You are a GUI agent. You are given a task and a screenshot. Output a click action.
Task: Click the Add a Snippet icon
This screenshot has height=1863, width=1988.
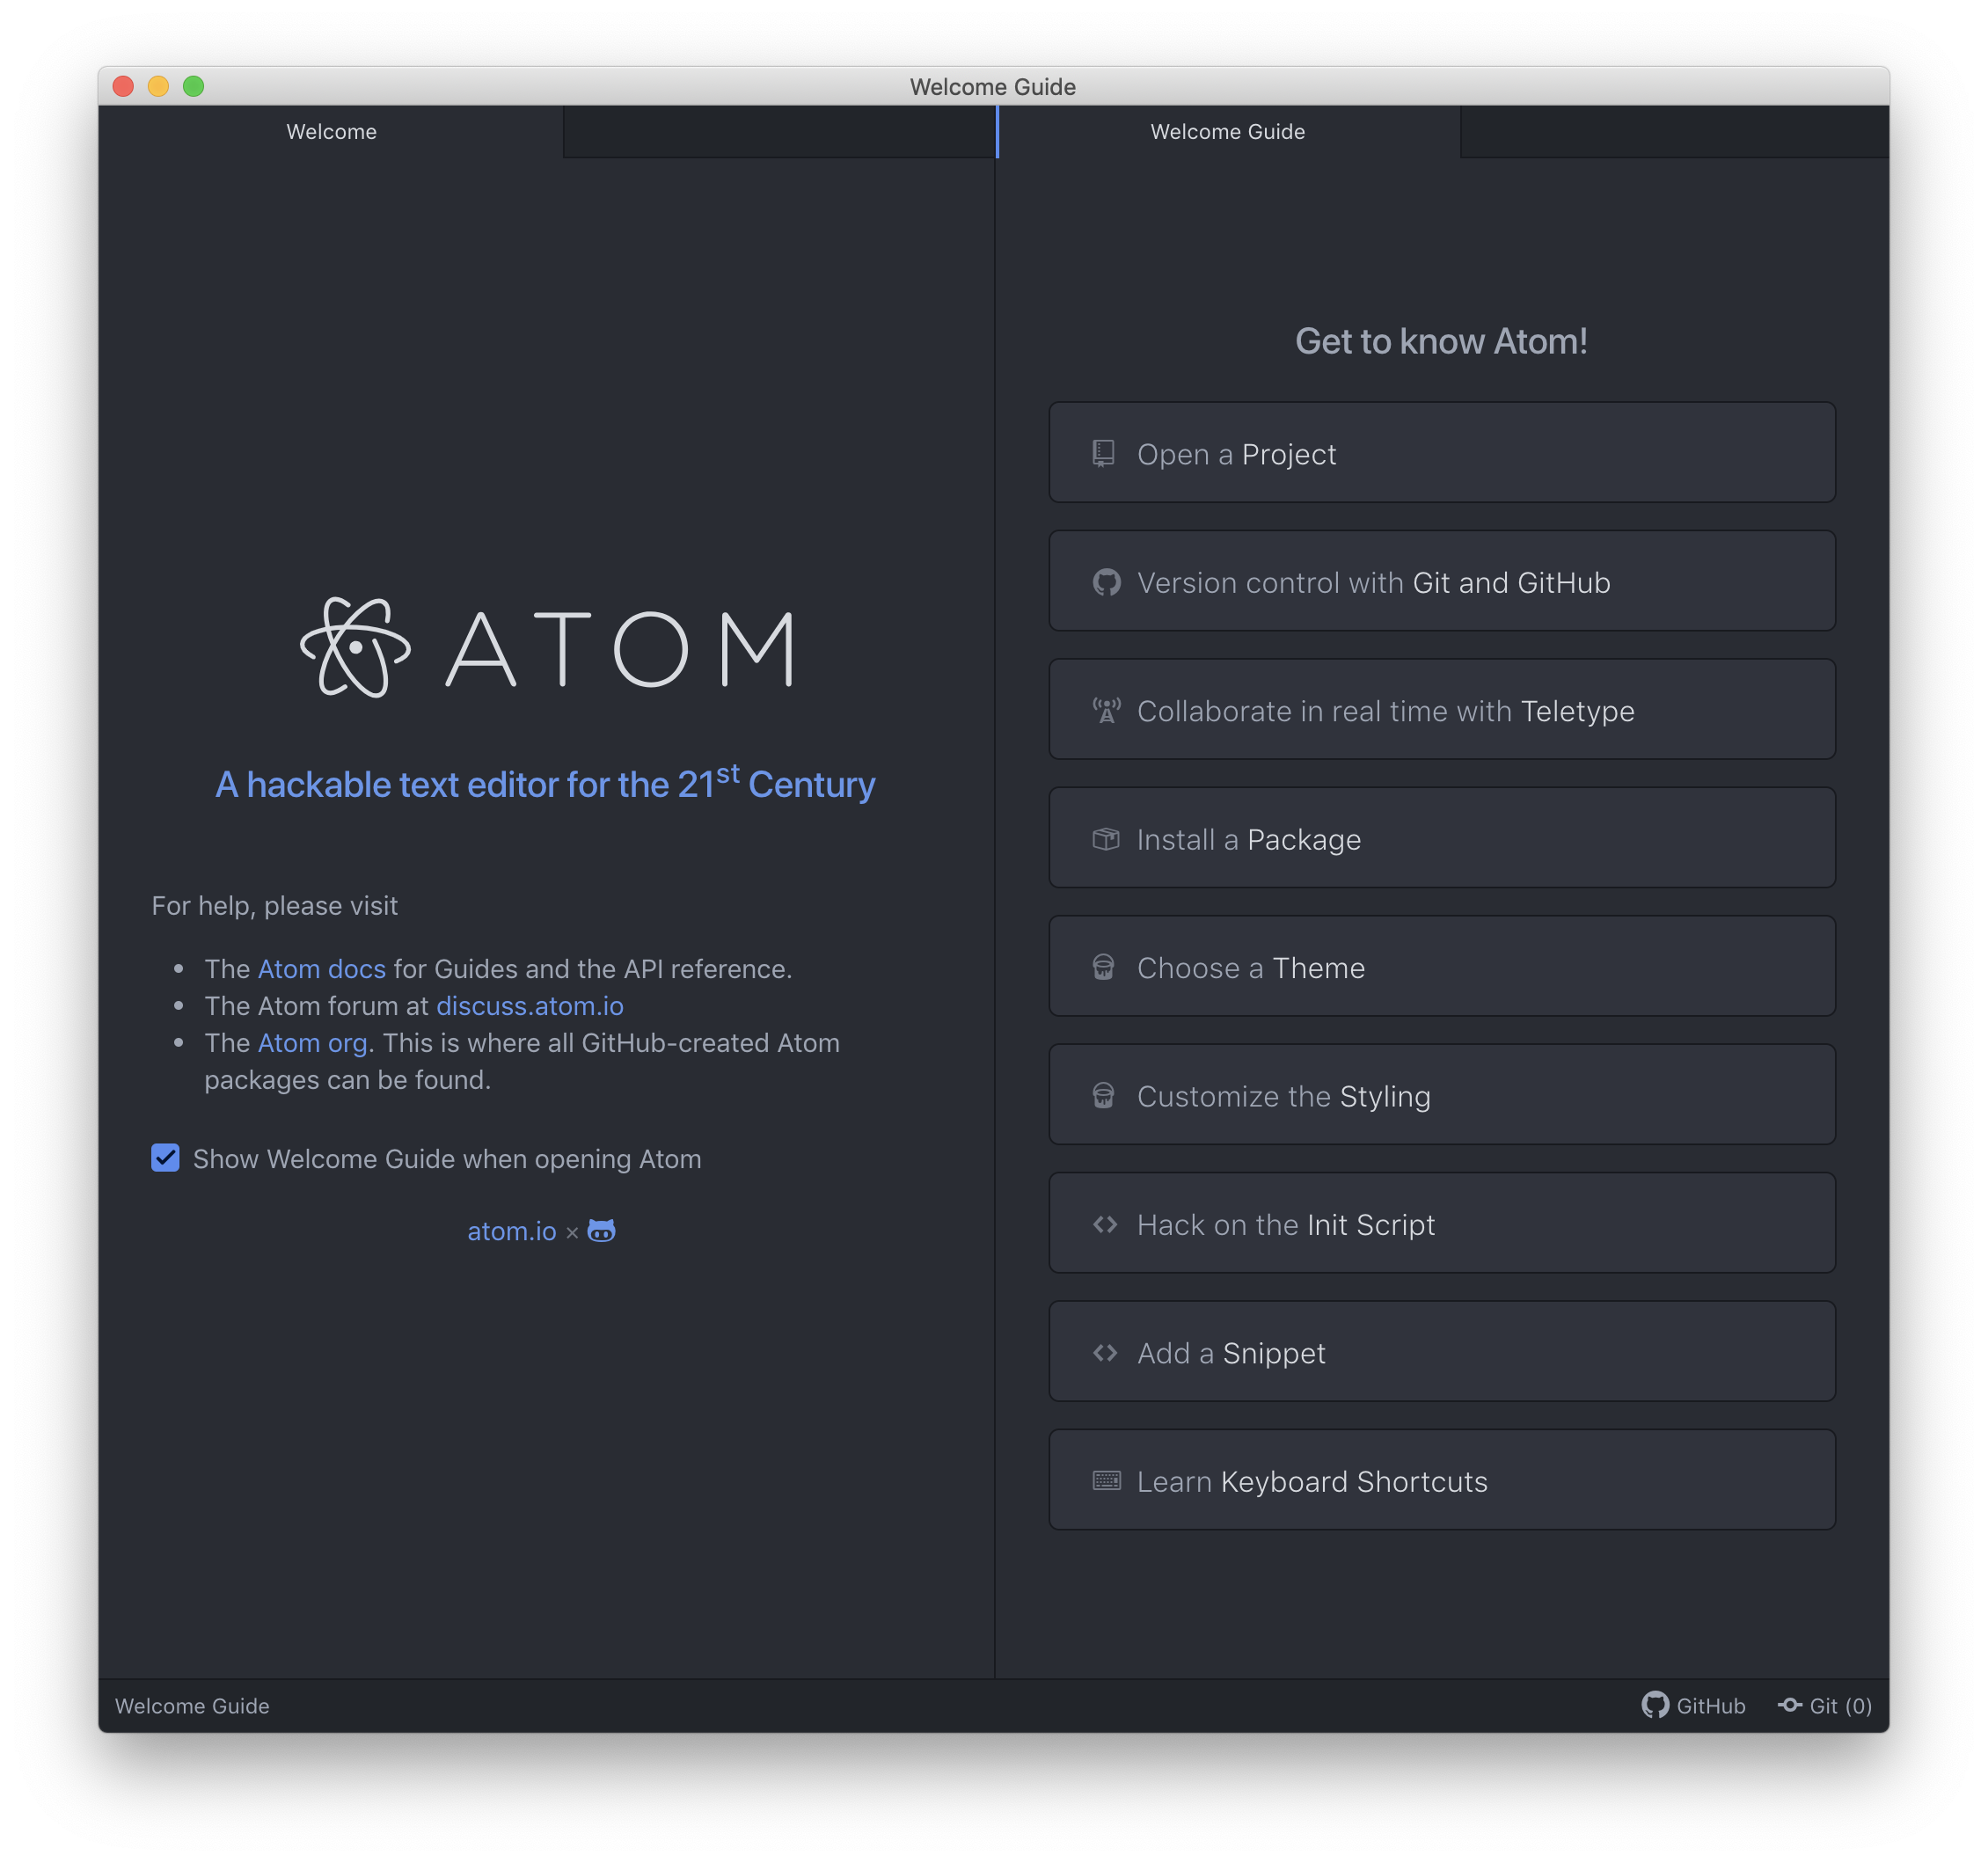pyautogui.click(x=1105, y=1352)
